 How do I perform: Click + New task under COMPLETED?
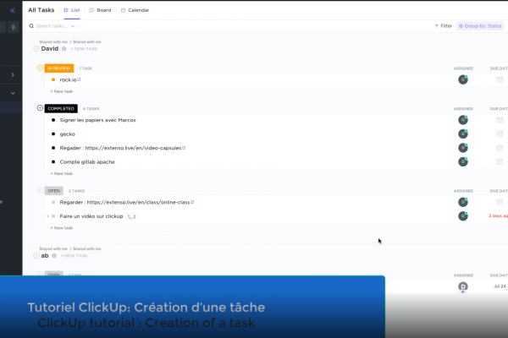pos(62,174)
